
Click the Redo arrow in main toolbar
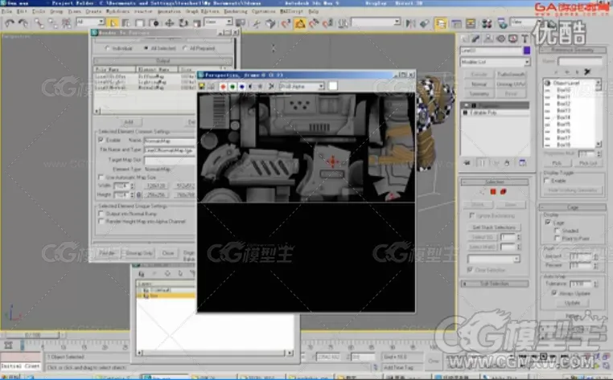click(23, 23)
